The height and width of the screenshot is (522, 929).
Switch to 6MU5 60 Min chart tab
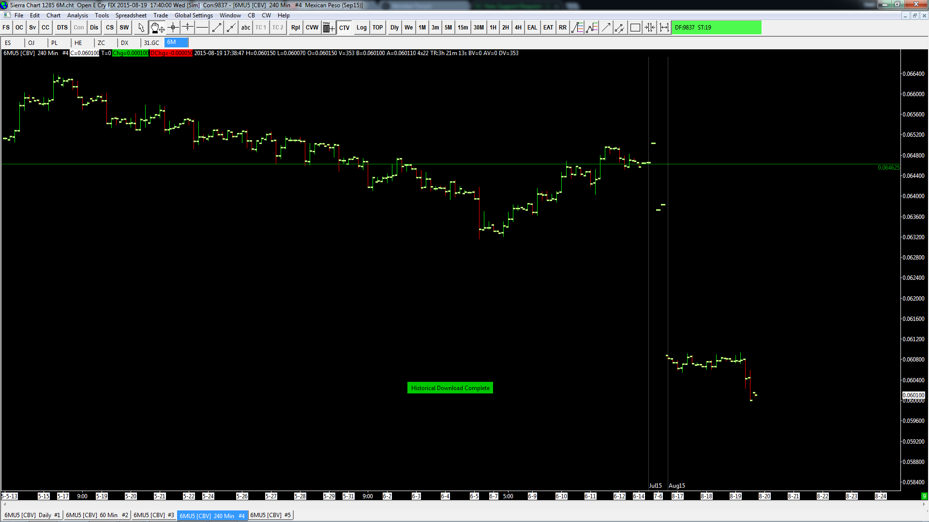point(97,515)
